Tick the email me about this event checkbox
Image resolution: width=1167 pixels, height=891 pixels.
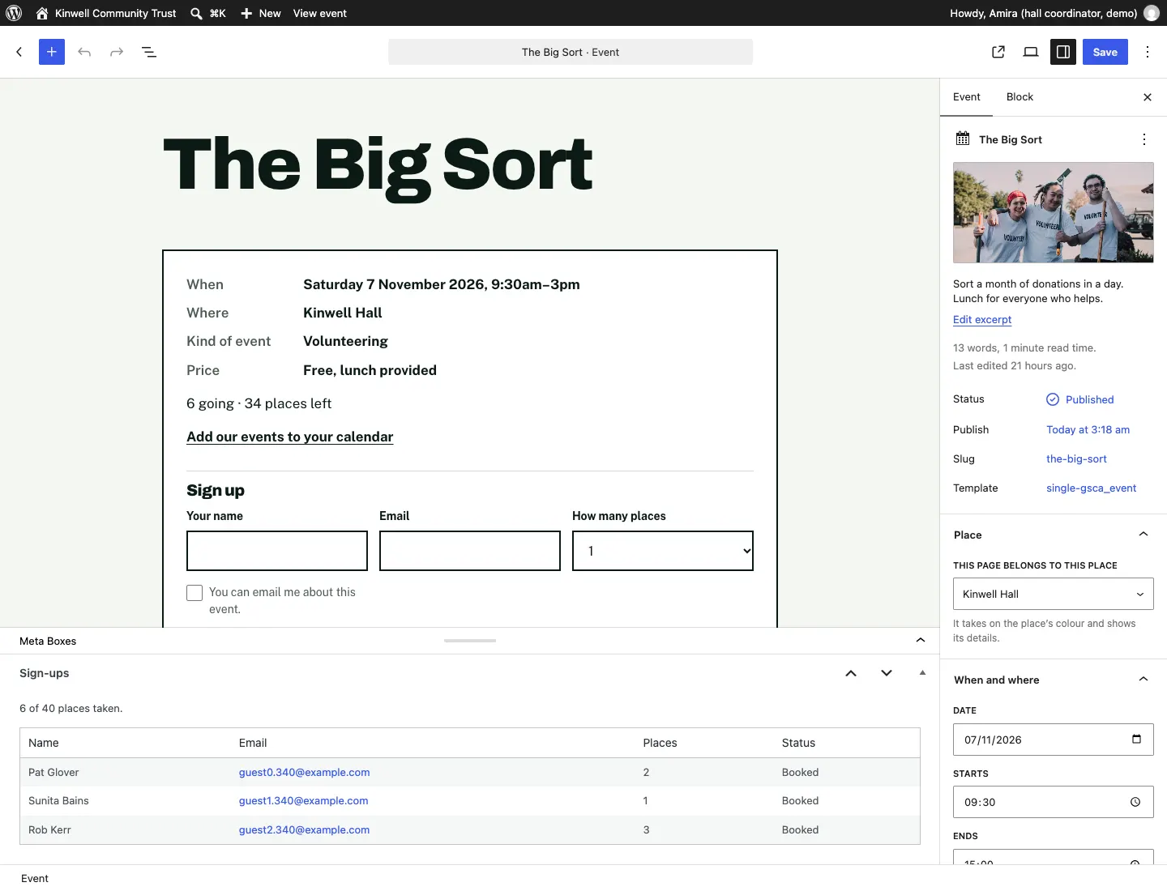click(194, 593)
